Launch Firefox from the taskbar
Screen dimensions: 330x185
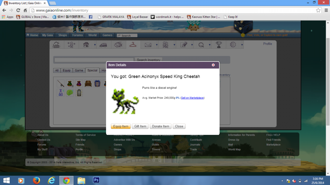(36, 180)
